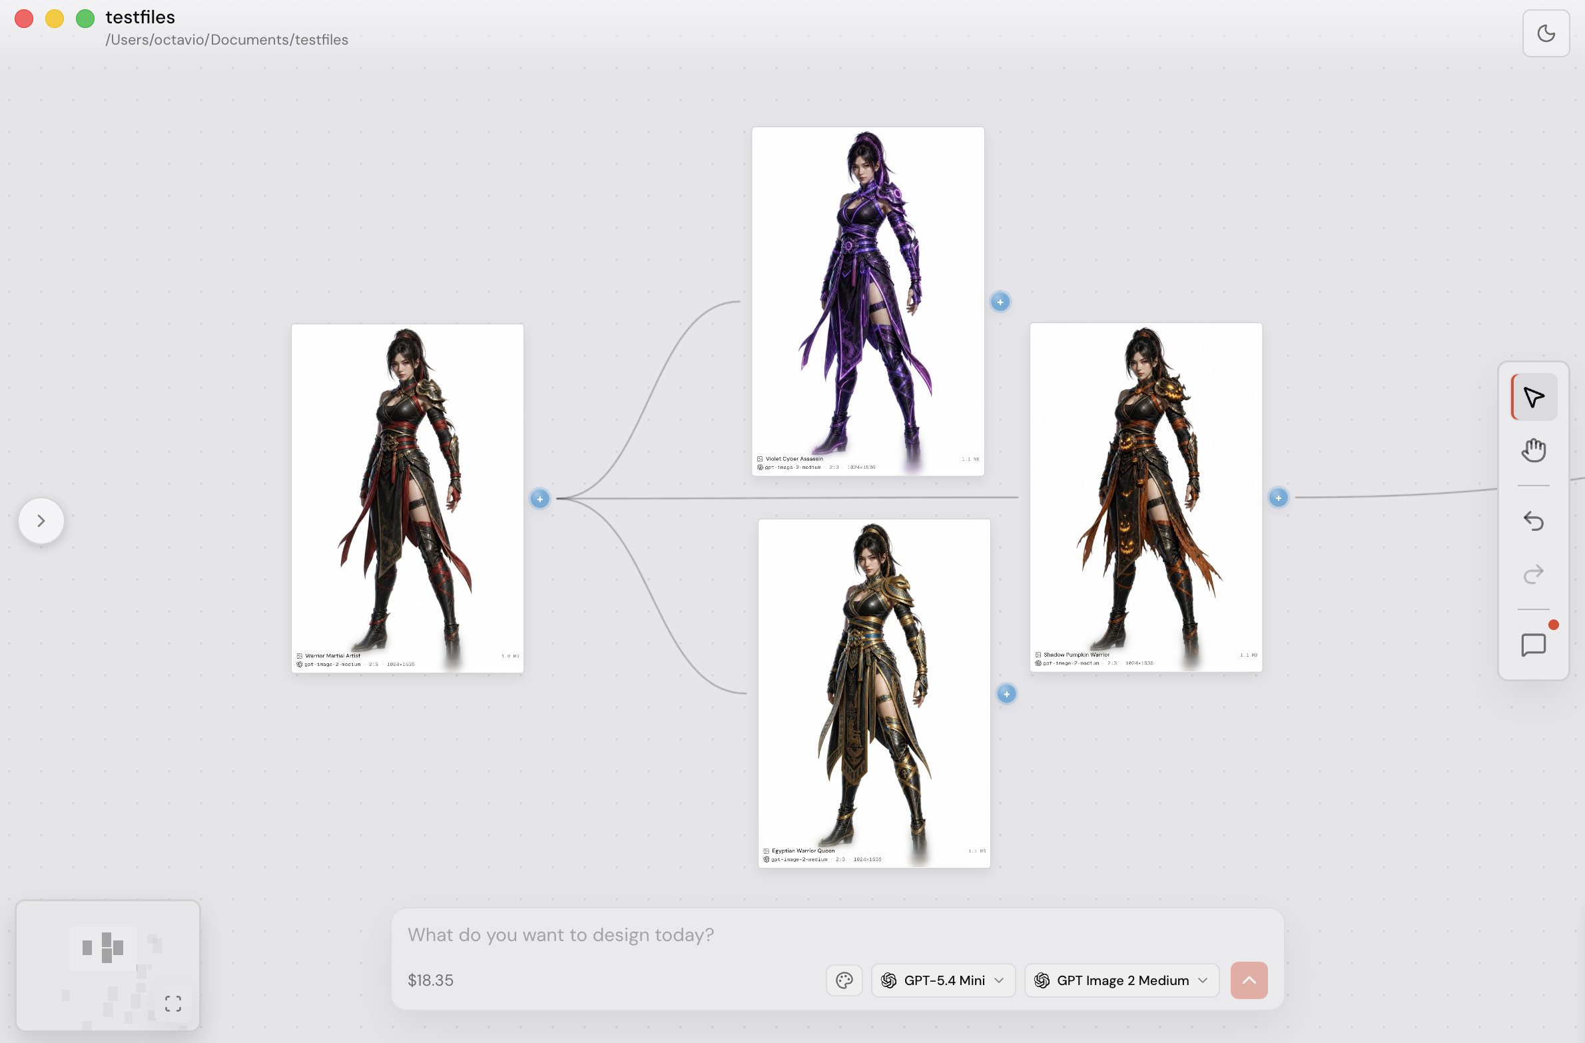Close the testfiles window with red button
Viewport: 1585px width, 1043px height.
(24, 19)
